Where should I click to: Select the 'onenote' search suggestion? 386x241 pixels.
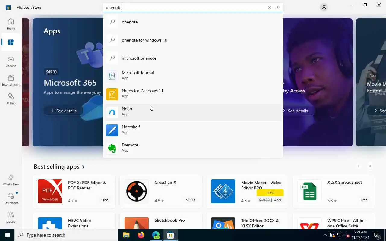(193, 22)
